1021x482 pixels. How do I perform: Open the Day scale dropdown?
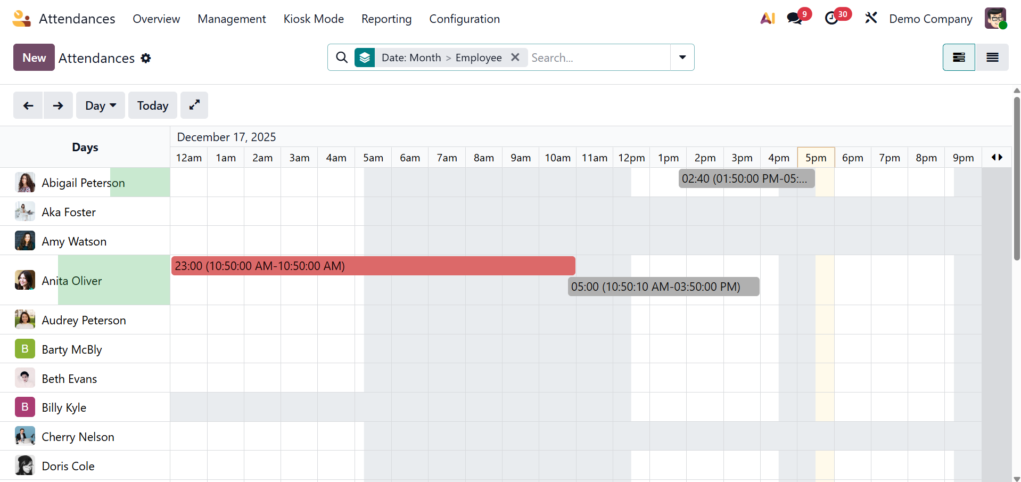(101, 105)
